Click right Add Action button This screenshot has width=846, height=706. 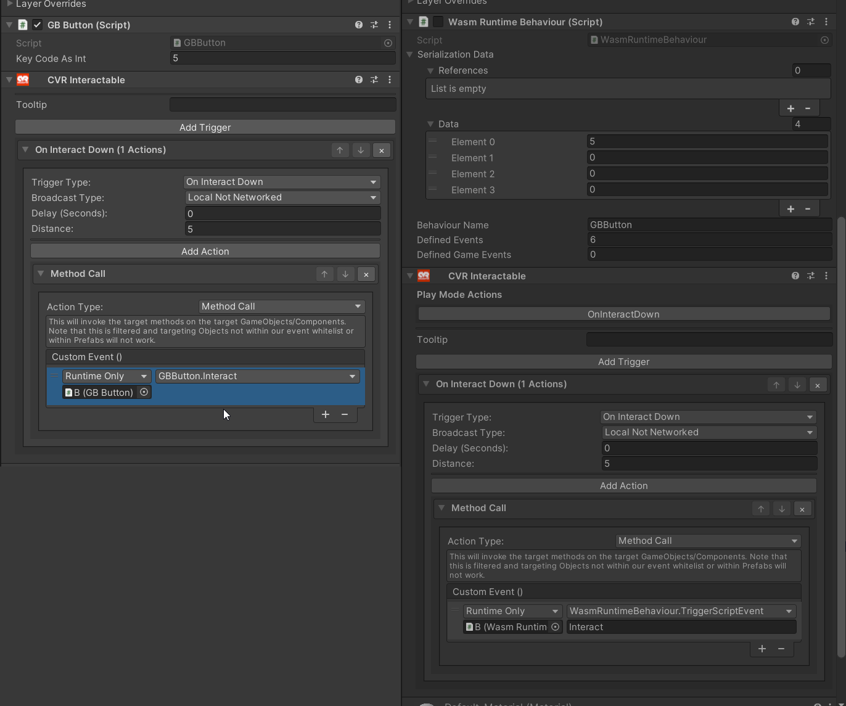[x=623, y=486]
